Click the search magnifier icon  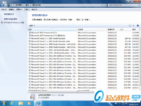(139, 5)
